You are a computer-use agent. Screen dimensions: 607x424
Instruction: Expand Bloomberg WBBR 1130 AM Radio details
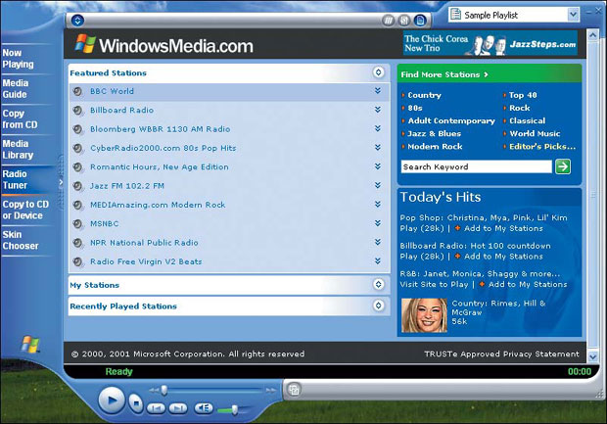[378, 128]
